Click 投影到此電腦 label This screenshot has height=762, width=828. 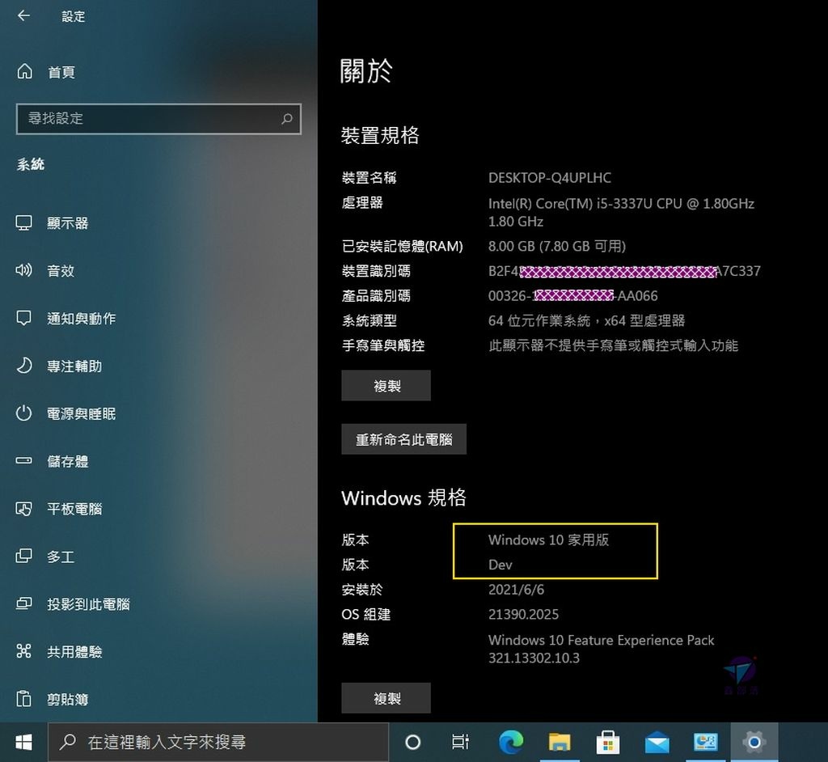pos(88,604)
